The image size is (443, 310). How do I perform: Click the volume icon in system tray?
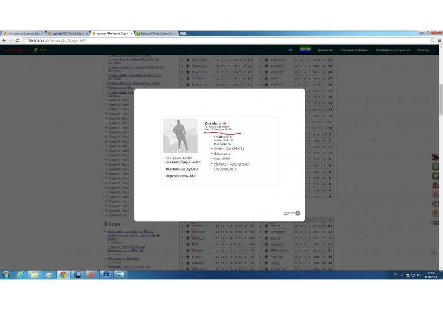419,275
